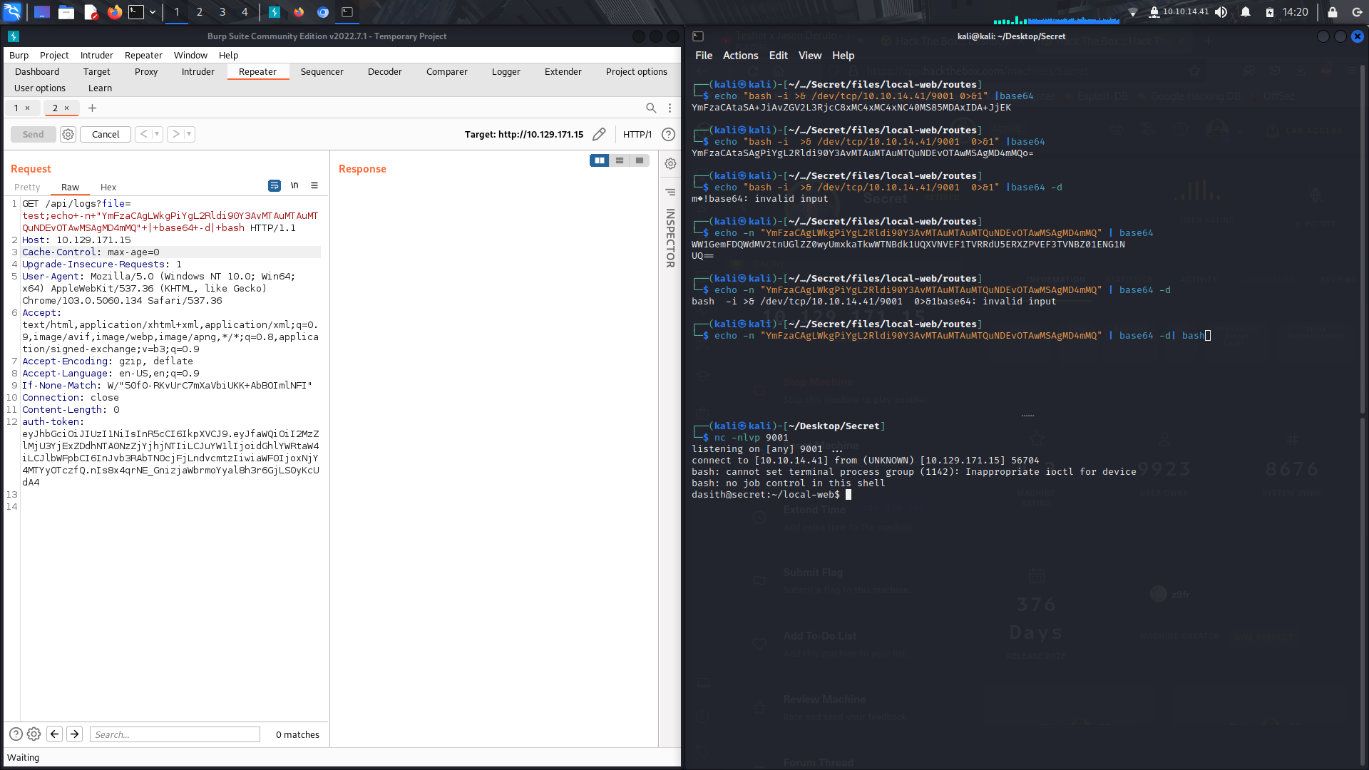1369x770 pixels.
Task: Toggle \n non-printable character display
Action: click(294, 185)
